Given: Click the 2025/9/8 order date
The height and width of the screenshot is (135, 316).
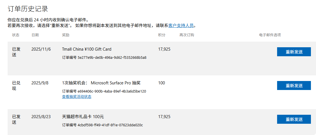Looking at the screenshot, I should (40, 83).
